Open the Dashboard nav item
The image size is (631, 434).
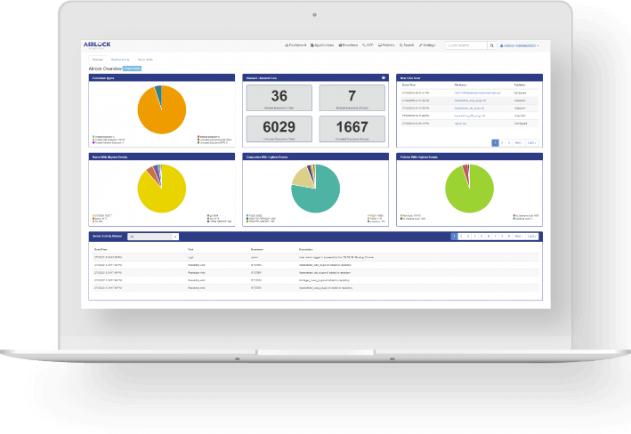[295, 45]
